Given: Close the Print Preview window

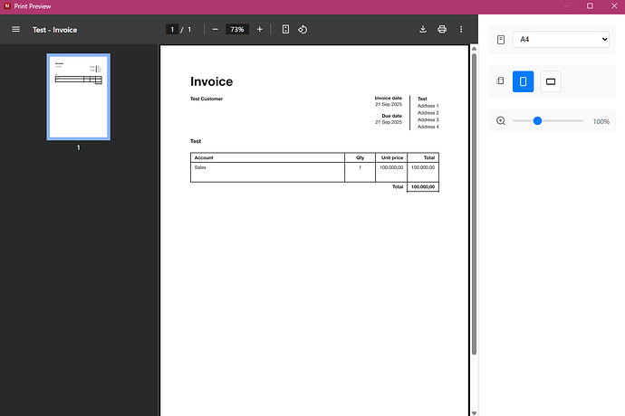Looking at the screenshot, I should tap(614, 6).
